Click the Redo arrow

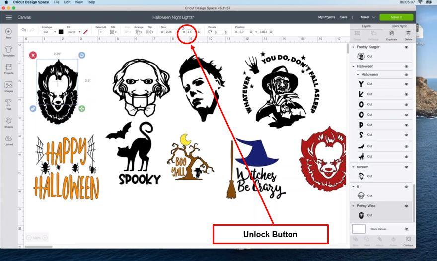point(32,30)
